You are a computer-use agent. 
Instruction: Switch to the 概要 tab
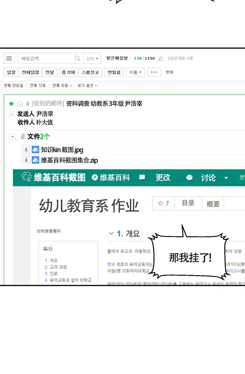tap(213, 203)
